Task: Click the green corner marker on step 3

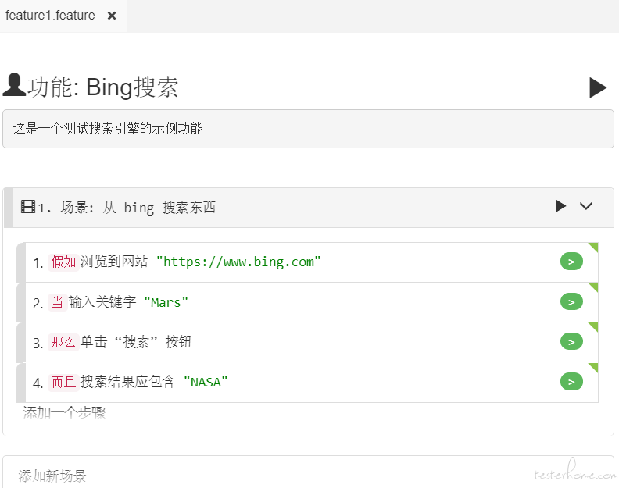Action: [593, 327]
